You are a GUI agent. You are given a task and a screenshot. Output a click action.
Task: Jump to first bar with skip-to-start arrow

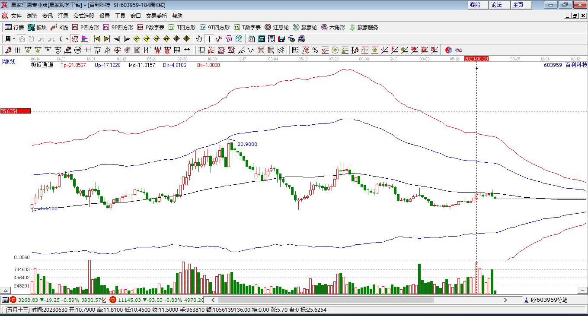click(97, 39)
